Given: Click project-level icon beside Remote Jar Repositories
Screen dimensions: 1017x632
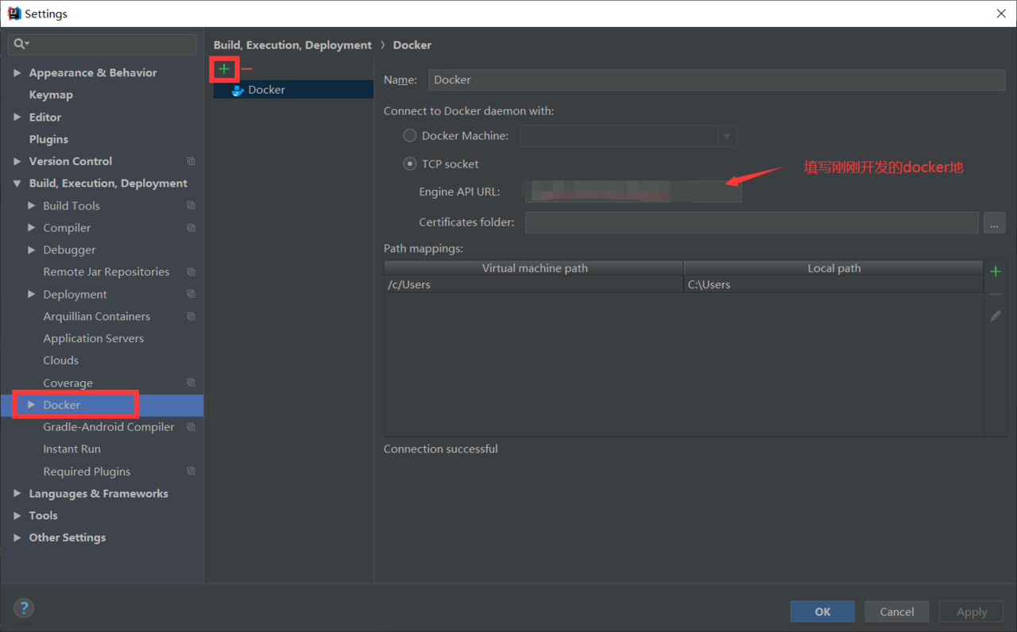Looking at the screenshot, I should (191, 272).
